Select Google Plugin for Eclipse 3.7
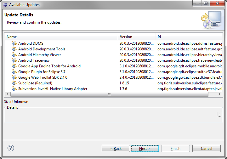227x159 pixels. click(42, 72)
